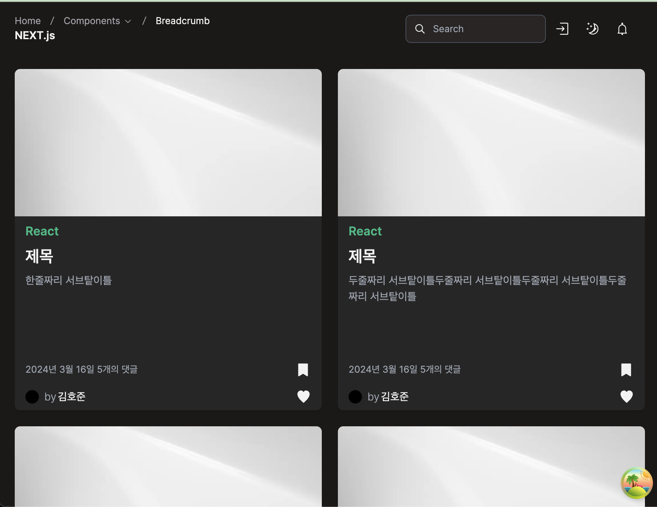Open the 제목 title above 한줄짜리 서브탑이틀
Viewport: 657px width, 507px height.
pos(39,256)
